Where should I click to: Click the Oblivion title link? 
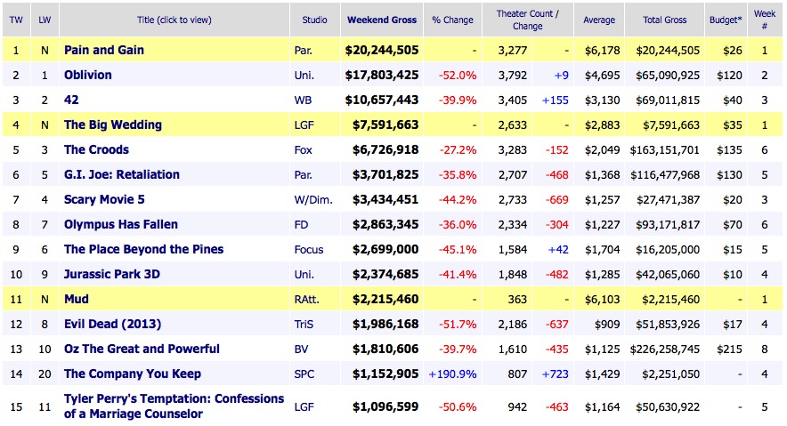pyautogui.click(x=87, y=76)
